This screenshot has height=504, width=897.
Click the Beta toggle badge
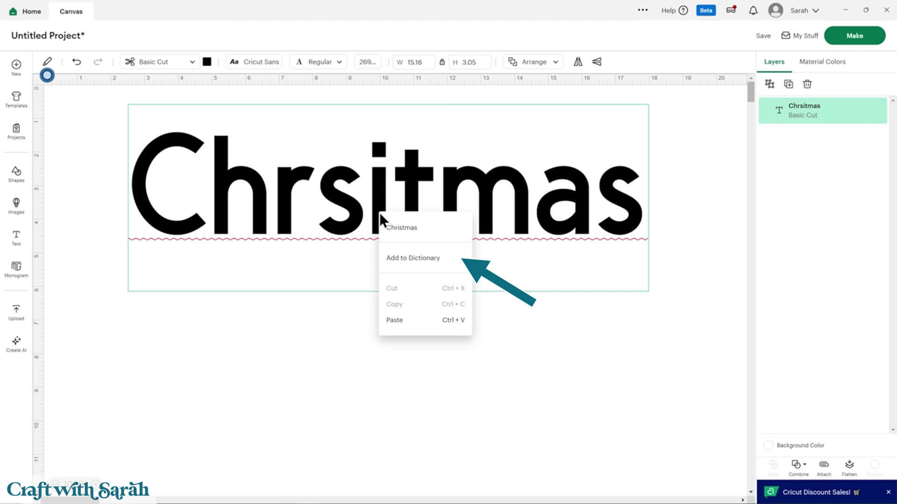[x=705, y=10]
